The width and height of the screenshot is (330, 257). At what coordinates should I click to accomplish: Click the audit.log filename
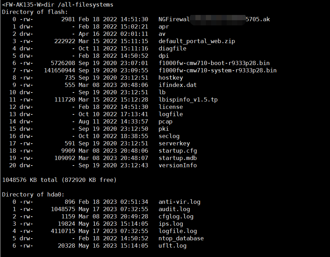[174, 209]
